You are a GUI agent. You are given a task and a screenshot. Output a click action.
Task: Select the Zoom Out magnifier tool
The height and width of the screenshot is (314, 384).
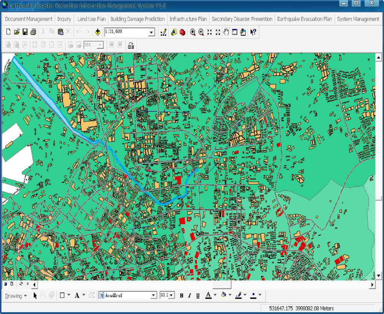coord(201,32)
